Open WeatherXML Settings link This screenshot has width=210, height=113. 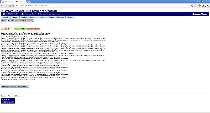point(24,21)
